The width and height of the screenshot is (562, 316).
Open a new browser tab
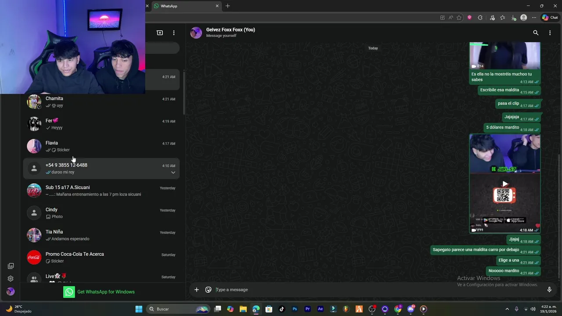coord(227,6)
